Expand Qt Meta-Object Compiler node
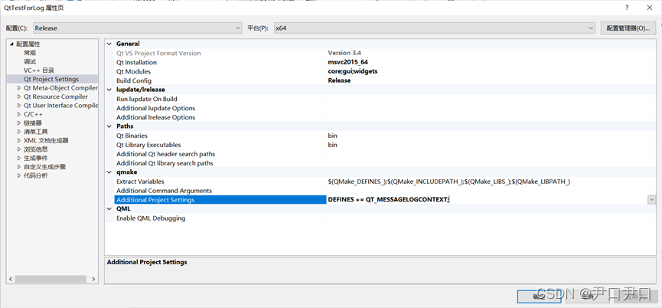The width and height of the screenshot is (662, 308). tap(19, 88)
